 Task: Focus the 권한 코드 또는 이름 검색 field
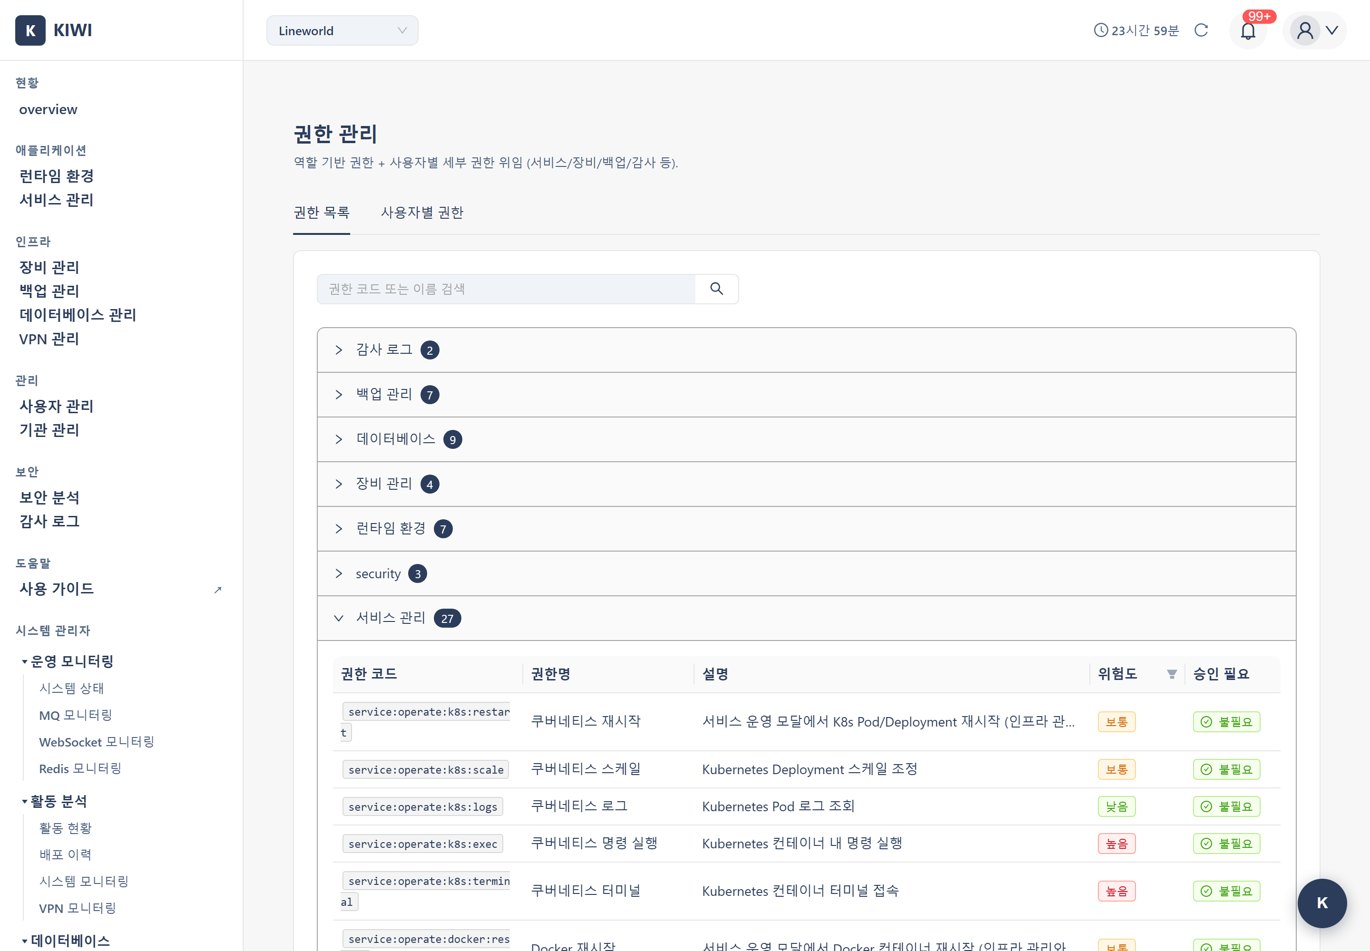pyautogui.click(x=506, y=289)
